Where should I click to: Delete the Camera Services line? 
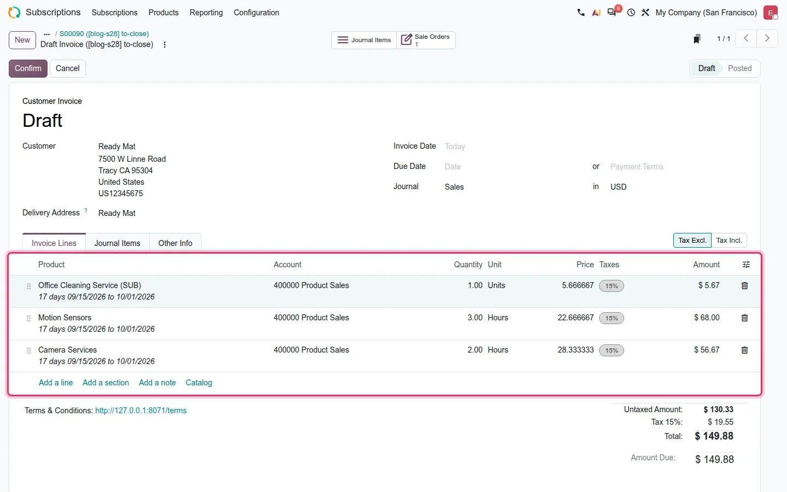tap(744, 350)
